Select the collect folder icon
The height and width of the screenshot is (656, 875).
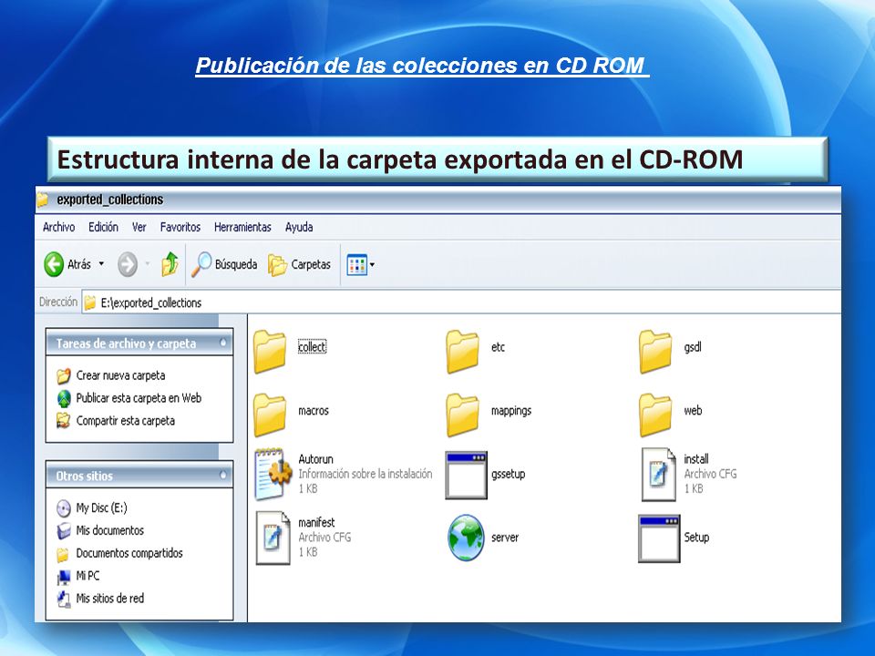tap(270, 351)
